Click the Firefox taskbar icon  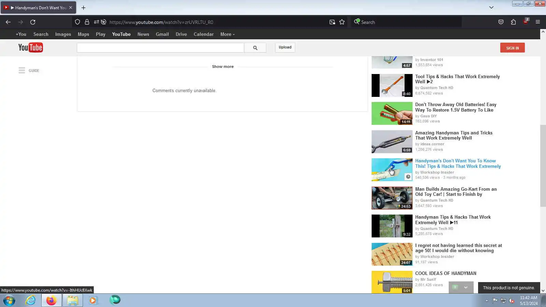pos(52,301)
